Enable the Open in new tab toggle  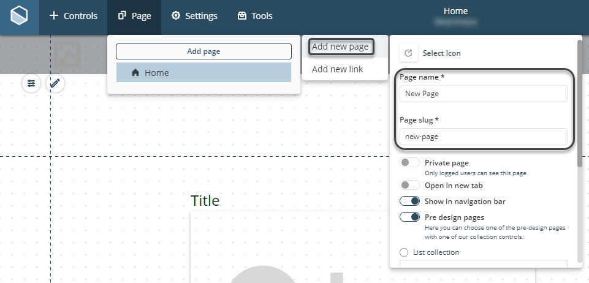[409, 186]
